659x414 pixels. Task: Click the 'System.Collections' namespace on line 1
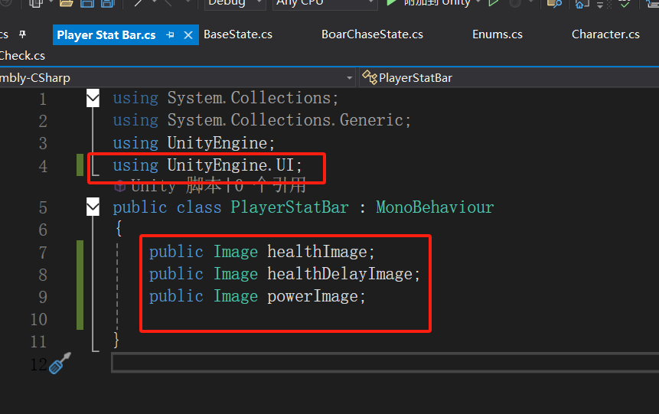249,98
